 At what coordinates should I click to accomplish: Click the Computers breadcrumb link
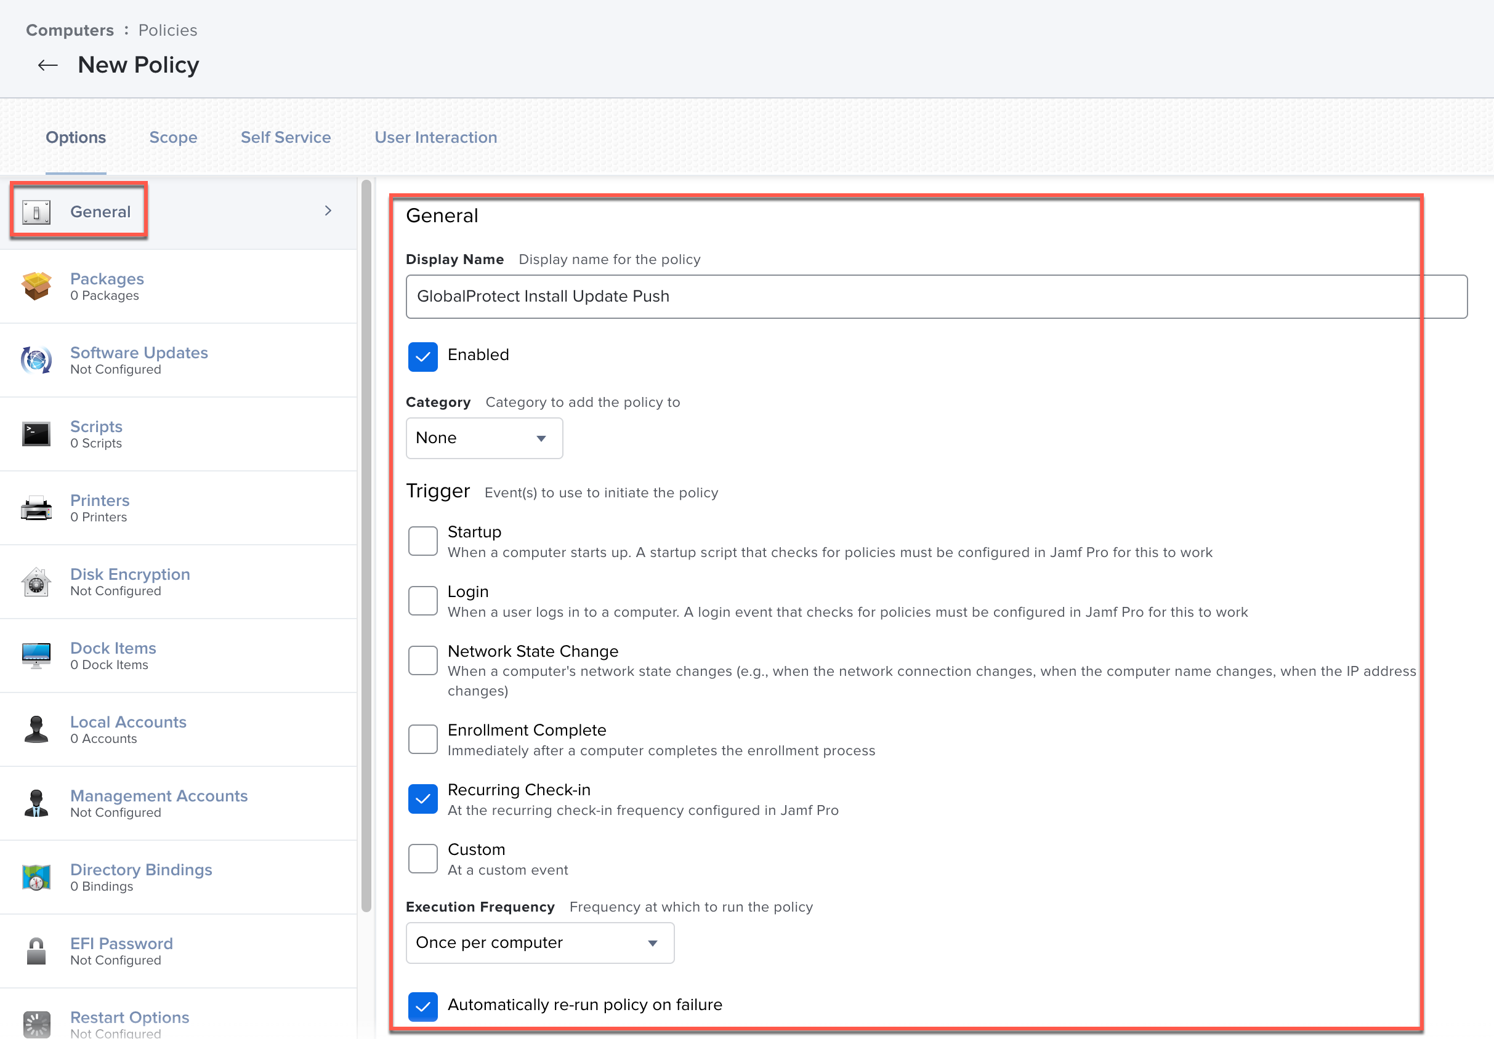(x=70, y=30)
